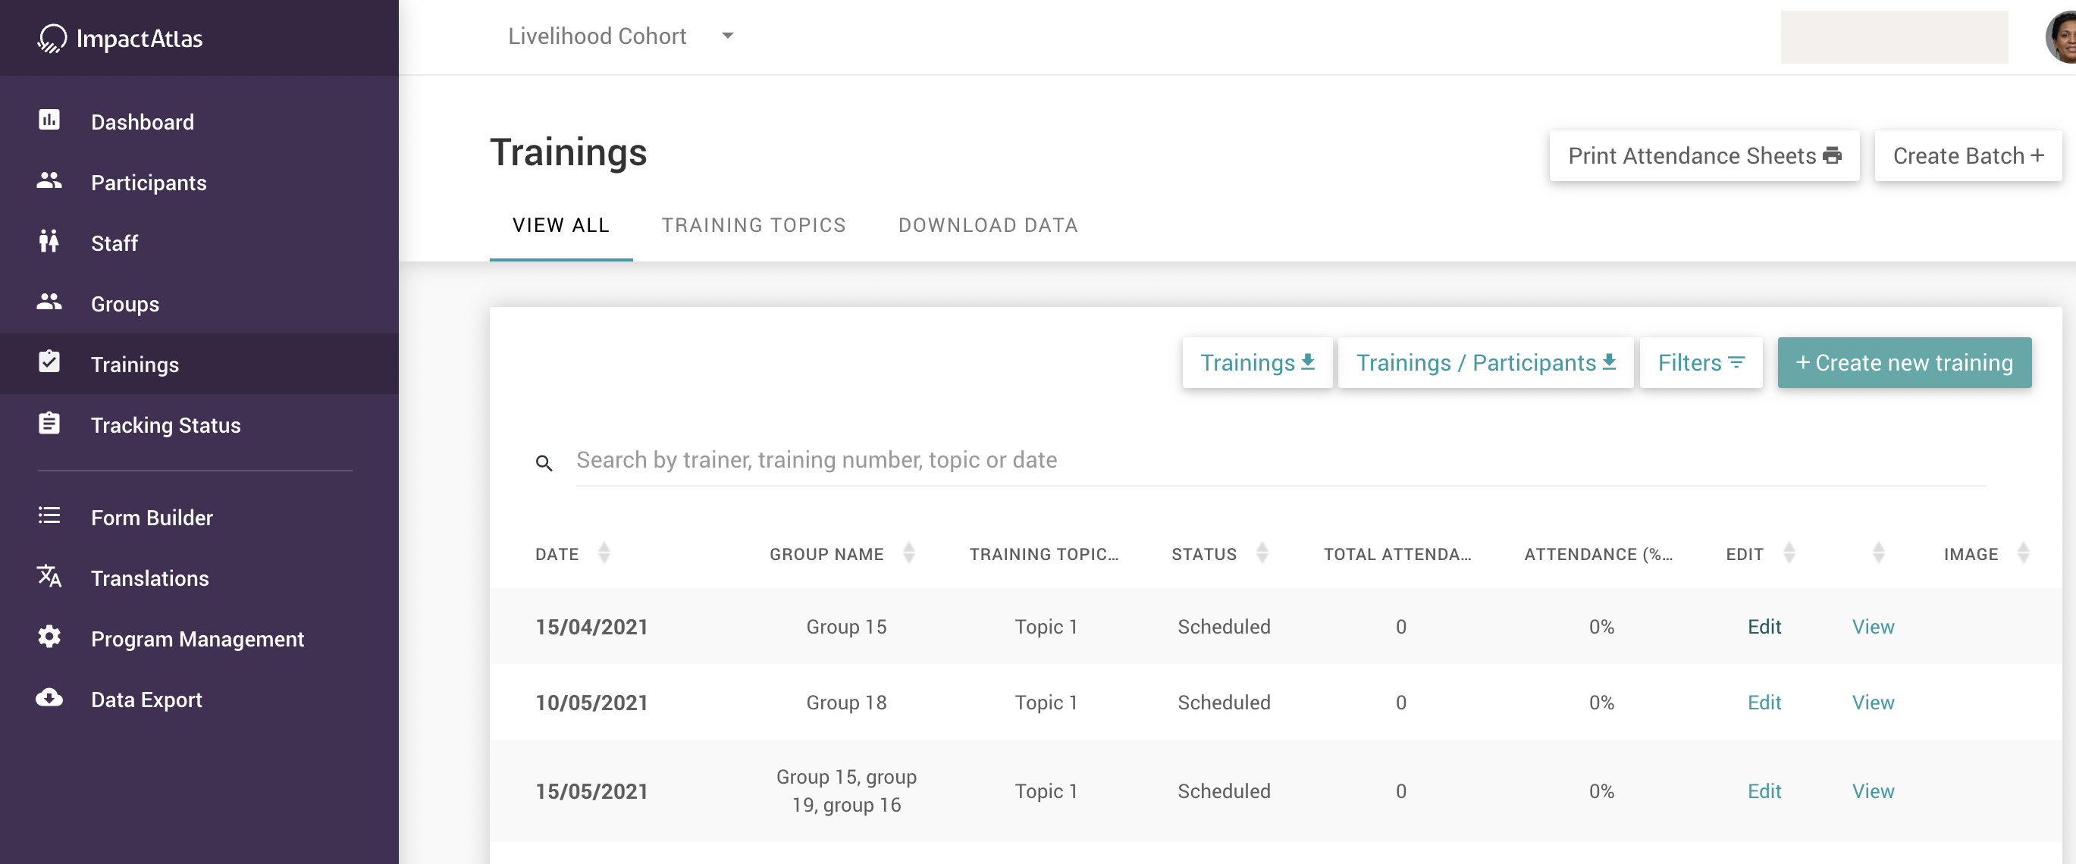Click the Form Builder list icon

point(49,516)
